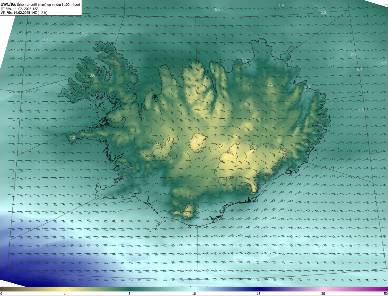The width and height of the screenshot is (388, 296).
Task: Click the color scale tick label 0
Action: click(x=1, y=294)
